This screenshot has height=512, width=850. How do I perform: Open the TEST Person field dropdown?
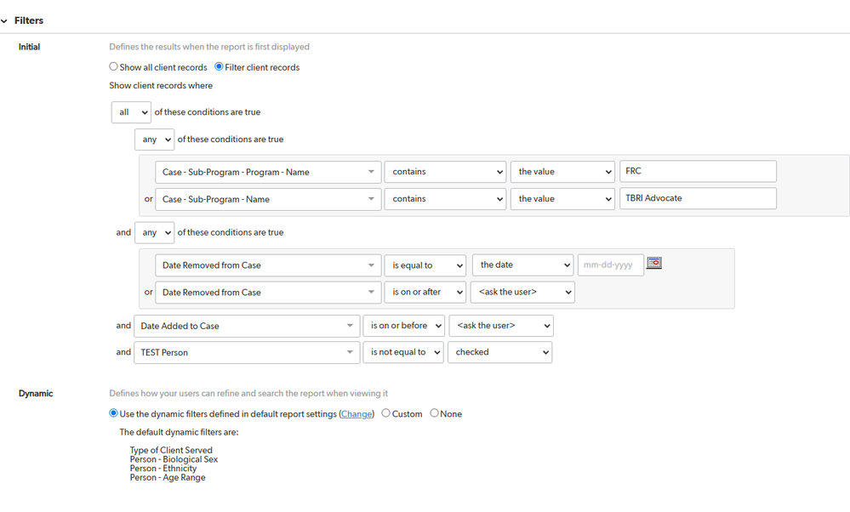[x=247, y=352]
